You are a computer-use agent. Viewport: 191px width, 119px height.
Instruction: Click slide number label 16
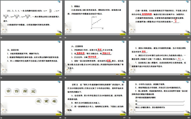(60, 118)
